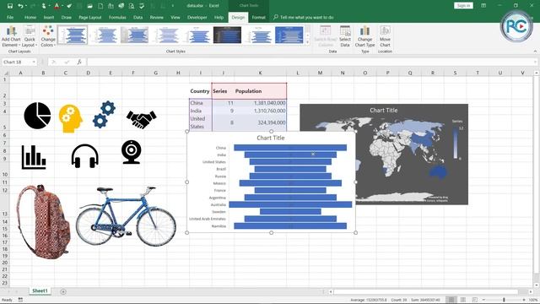Screen dimensions: 540x304
Task: Select the blue bicycle picture
Action: click(126, 216)
